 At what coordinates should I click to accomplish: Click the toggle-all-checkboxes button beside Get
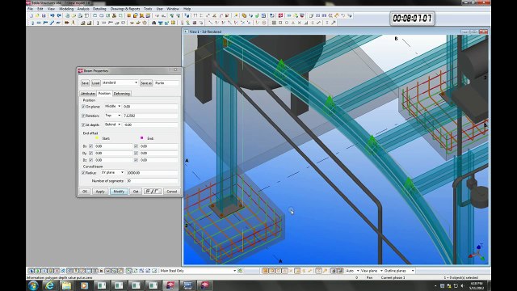click(x=153, y=192)
